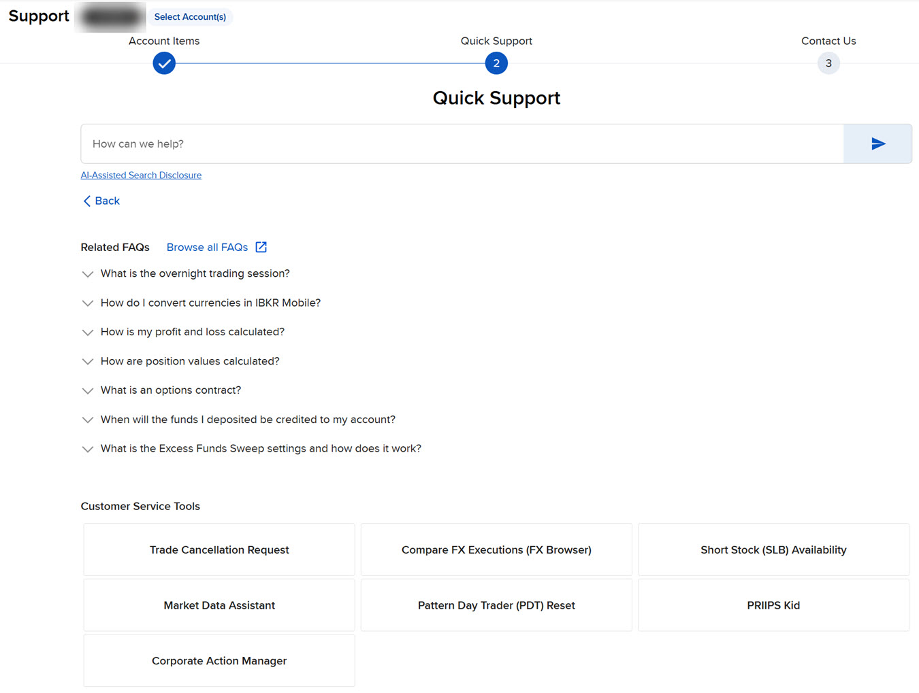Image resolution: width=919 pixels, height=693 pixels.
Task: Select the Account Items step label
Action: pyautogui.click(x=164, y=41)
